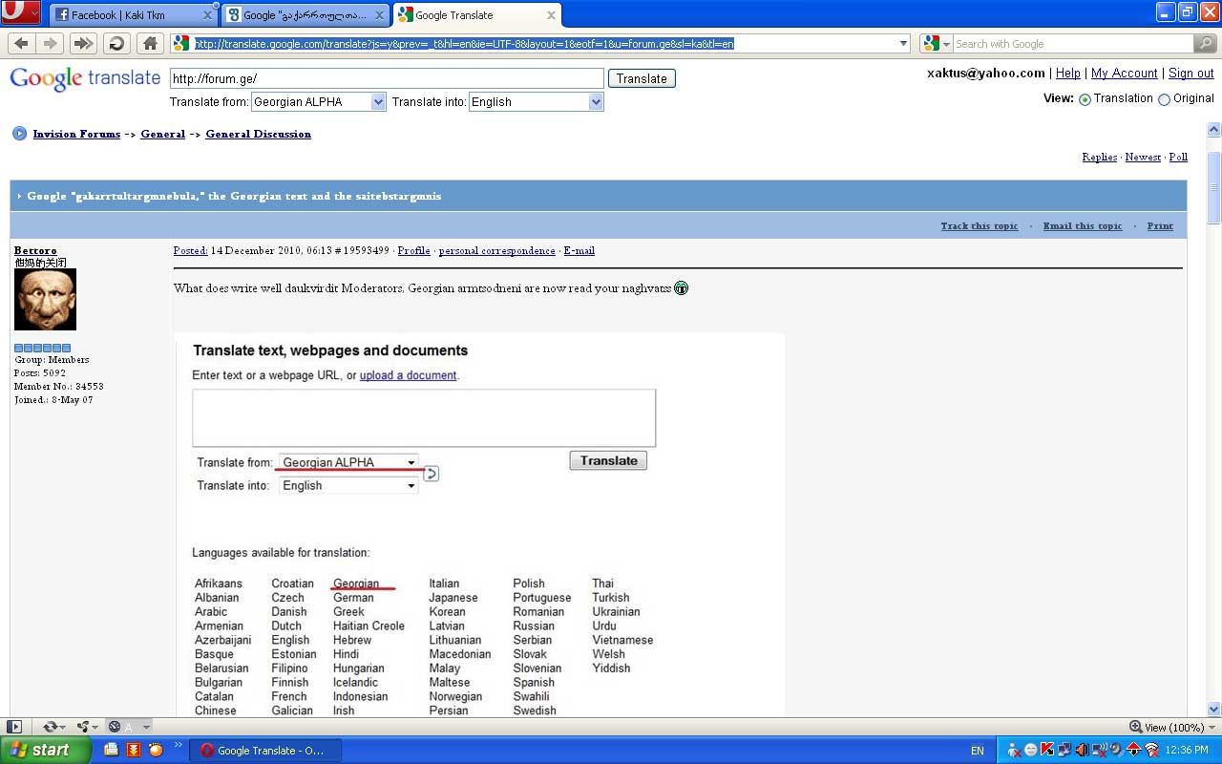
Task: Reload the page with the refresh icon
Action: click(116, 43)
